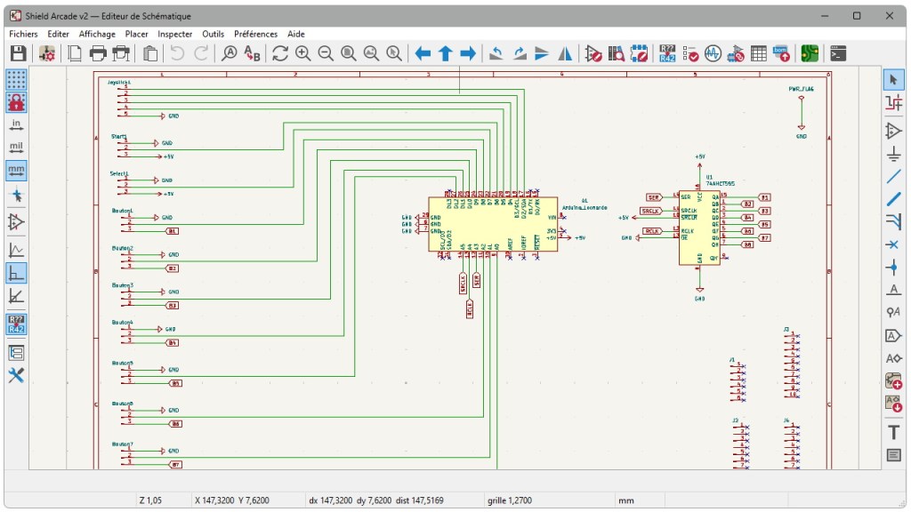Enable millimeter units
Viewport: 911px width, 512px height.
point(15,171)
